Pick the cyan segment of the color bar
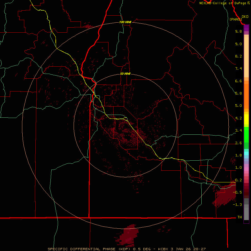This screenshot has width=251, height=251. click(246, 153)
